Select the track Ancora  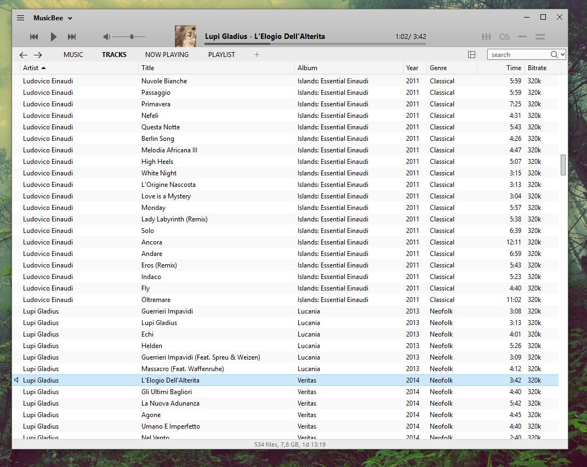[x=285, y=242]
